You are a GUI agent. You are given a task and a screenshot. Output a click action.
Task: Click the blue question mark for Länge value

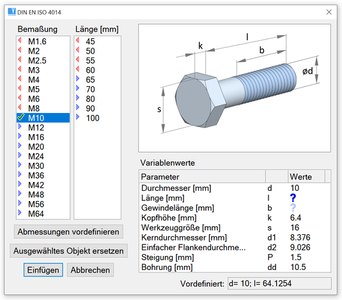[293, 198]
